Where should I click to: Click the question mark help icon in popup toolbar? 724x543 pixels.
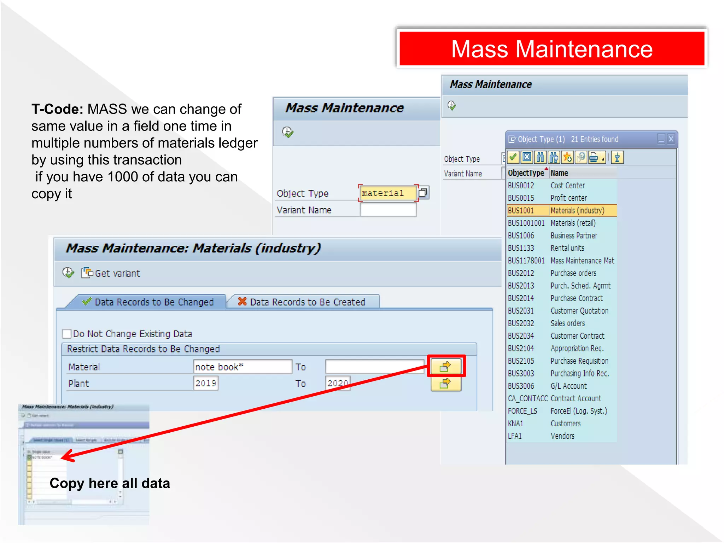[x=581, y=157]
